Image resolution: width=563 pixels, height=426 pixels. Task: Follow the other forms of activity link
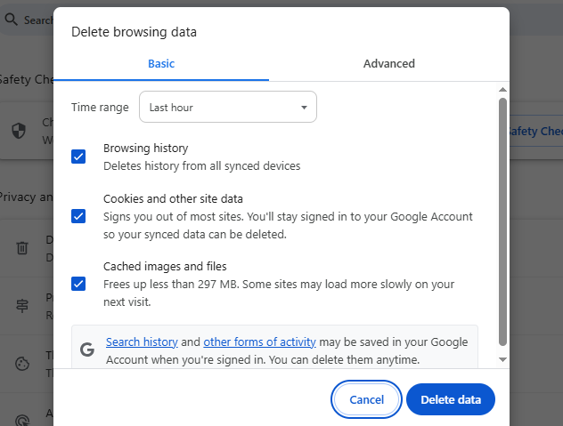click(259, 342)
